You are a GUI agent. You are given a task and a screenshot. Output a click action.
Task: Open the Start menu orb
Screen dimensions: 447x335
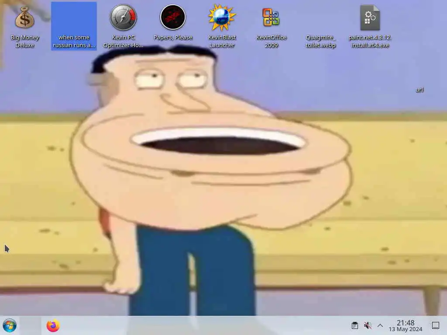[x=10, y=325]
